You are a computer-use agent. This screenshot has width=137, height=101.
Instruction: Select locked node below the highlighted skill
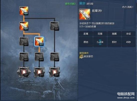[39, 57]
